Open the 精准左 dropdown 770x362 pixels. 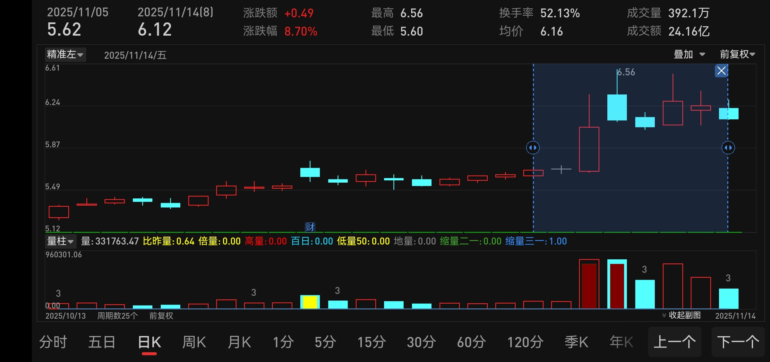pyautogui.click(x=65, y=54)
